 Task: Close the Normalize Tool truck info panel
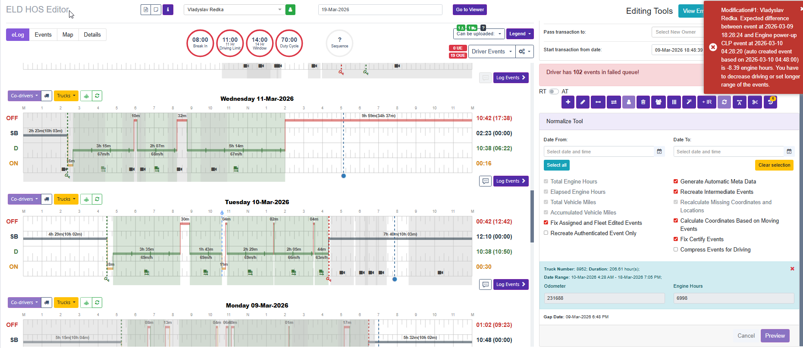coord(792,269)
